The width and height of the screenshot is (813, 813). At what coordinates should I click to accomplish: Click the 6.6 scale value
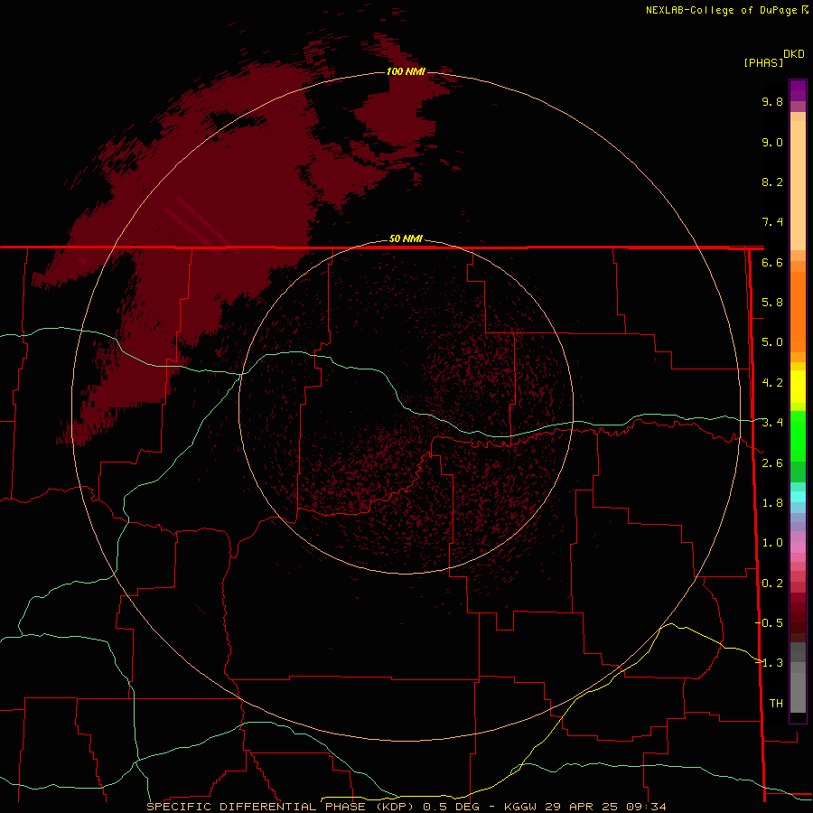772,262
